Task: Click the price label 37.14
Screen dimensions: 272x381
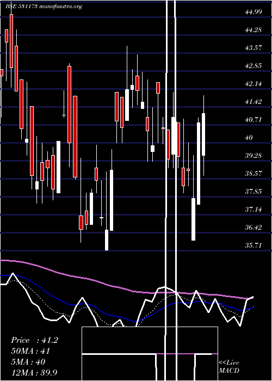Action: (x=254, y=210)
